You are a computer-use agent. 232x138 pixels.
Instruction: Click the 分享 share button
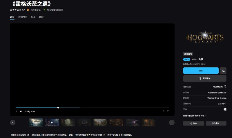click(193, 123)
